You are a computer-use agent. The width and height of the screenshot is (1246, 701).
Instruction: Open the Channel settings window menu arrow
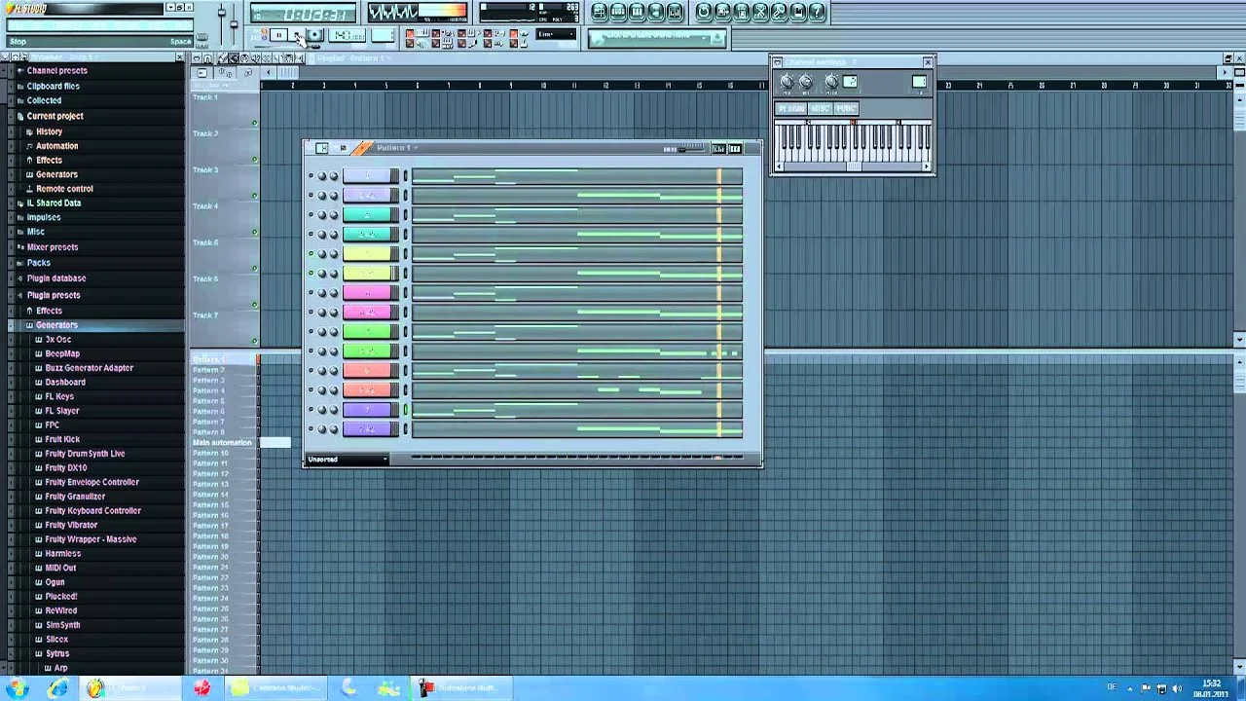(x=778, y=62)
